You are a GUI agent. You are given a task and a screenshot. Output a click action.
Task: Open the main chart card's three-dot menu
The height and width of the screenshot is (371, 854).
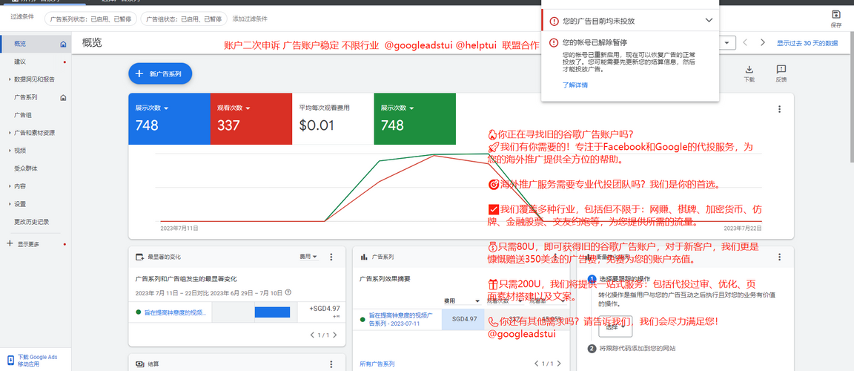tap(779, 109)
